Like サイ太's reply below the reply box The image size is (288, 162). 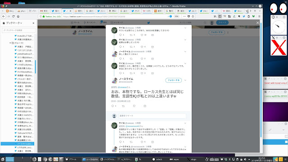[142, 142]
